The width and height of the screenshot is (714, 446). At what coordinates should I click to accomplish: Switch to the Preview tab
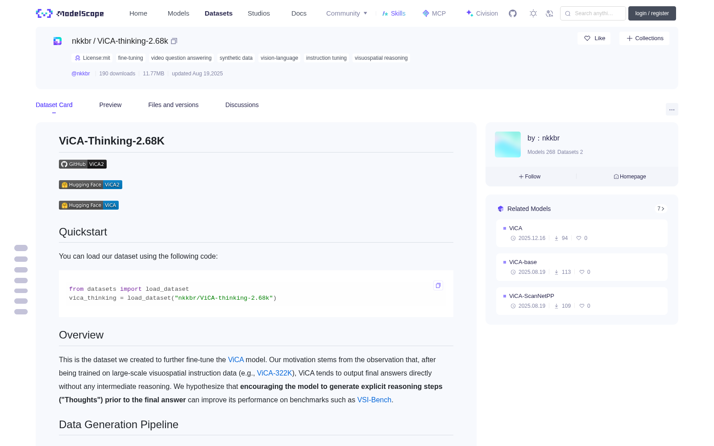click(x=110, y=105)
